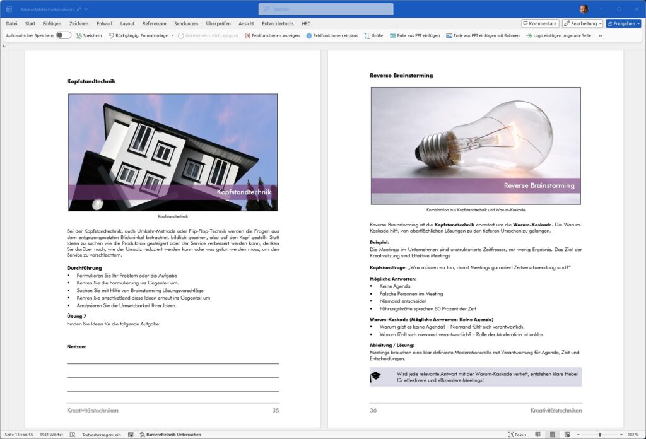Click Folie aus PPT einfügen mit Rahmen
Image resolution: width=646 pixels, height=439 pixels.
point(483,35)
